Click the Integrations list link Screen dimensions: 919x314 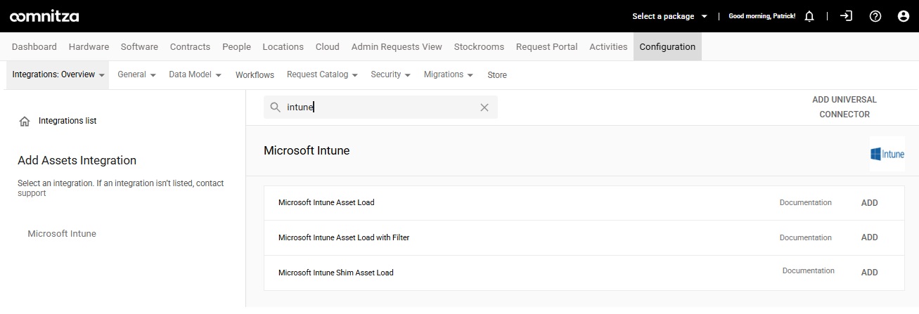68,121
